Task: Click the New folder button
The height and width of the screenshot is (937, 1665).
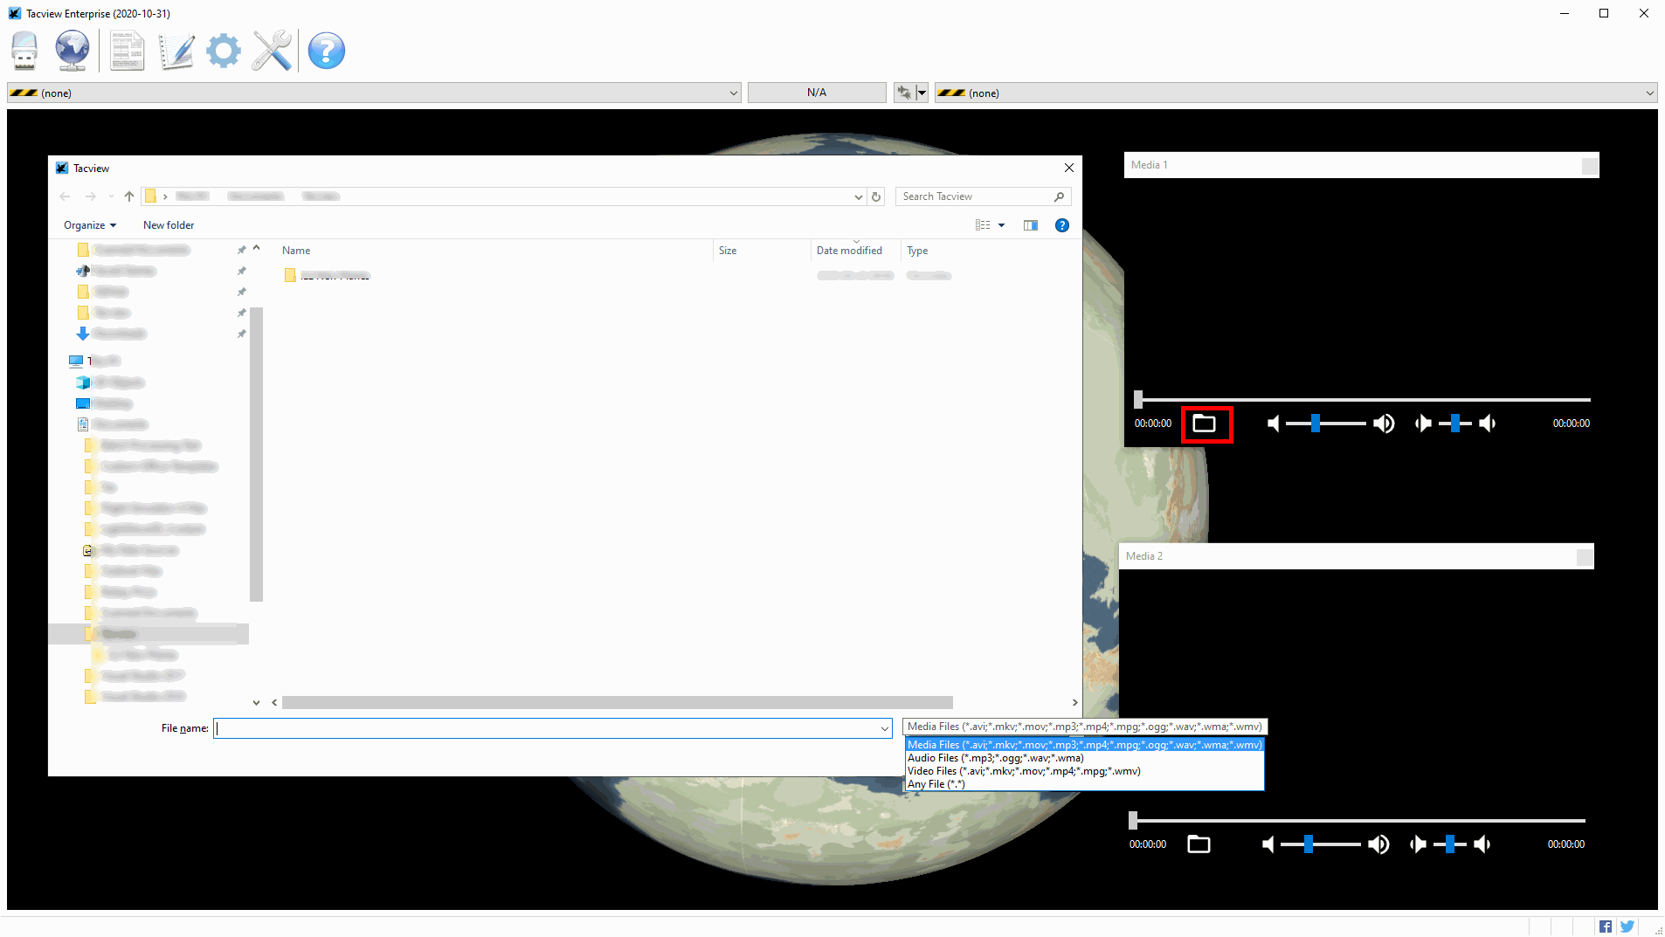Action: 169,225
